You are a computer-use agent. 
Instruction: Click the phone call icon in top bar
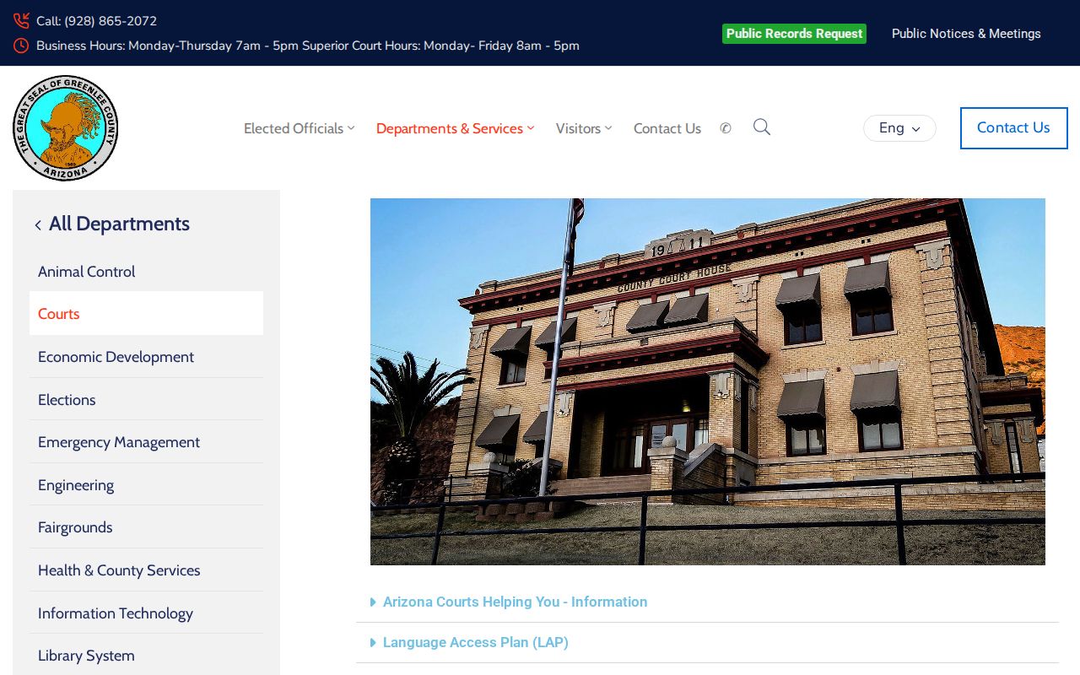click(x=21, y=21)
